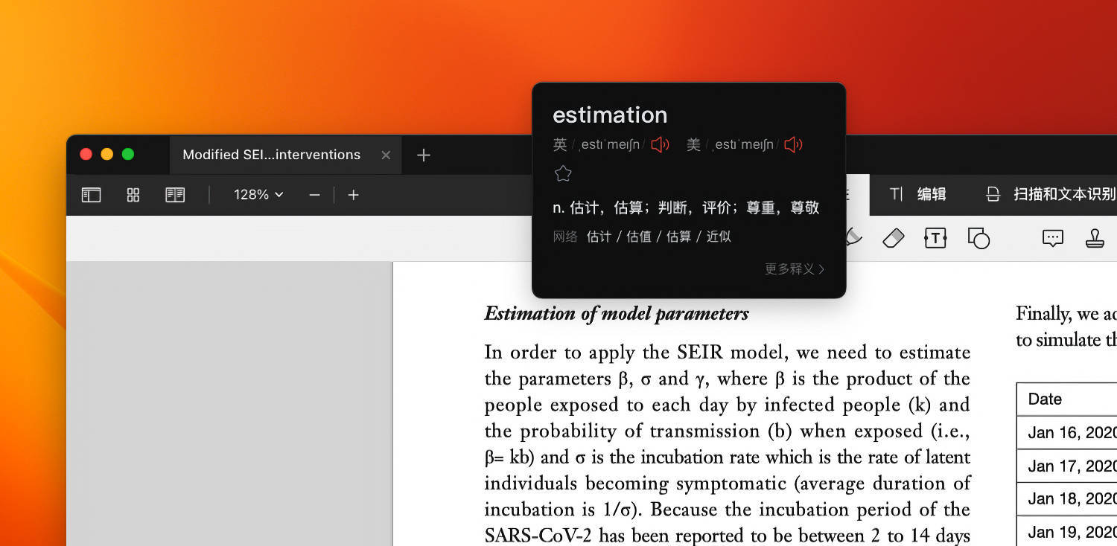1117x546 pixels.
Task: Star the word estimation as favorite
Action: (563, 174)
